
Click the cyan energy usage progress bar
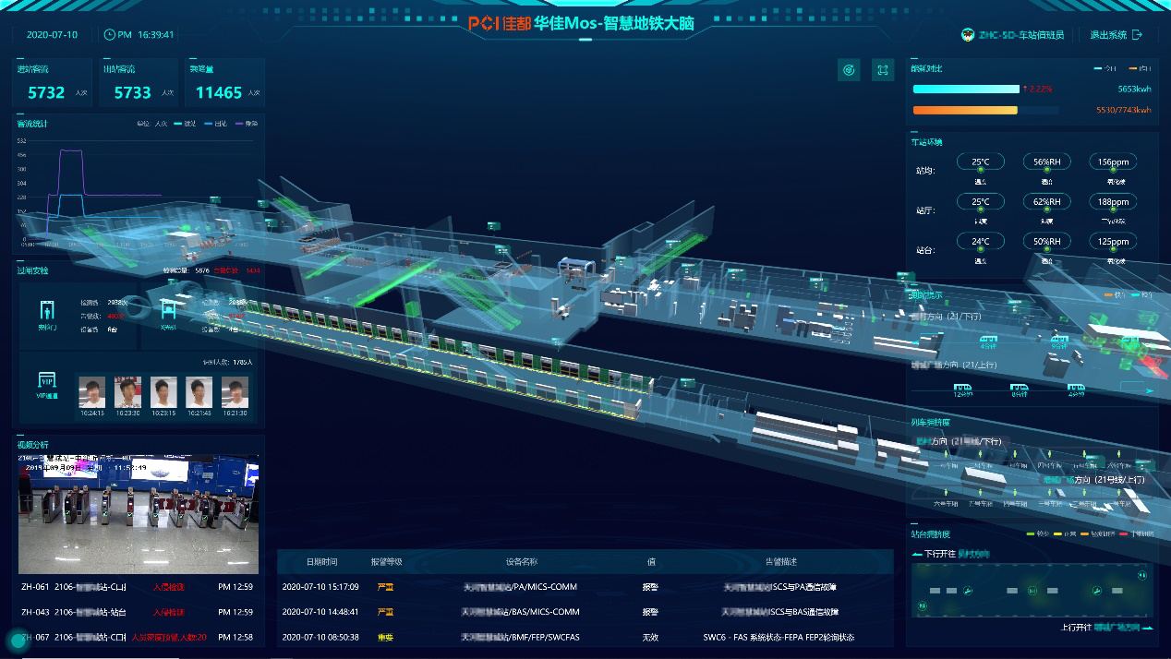pos(965,89)
